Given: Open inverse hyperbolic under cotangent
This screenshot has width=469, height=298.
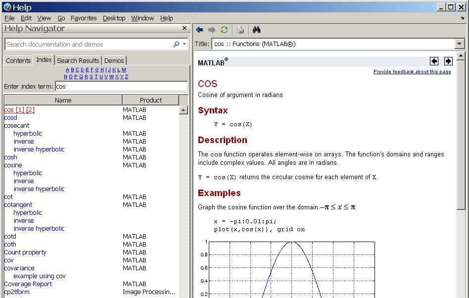Looking at the screenshot, I should pos(39,229).
